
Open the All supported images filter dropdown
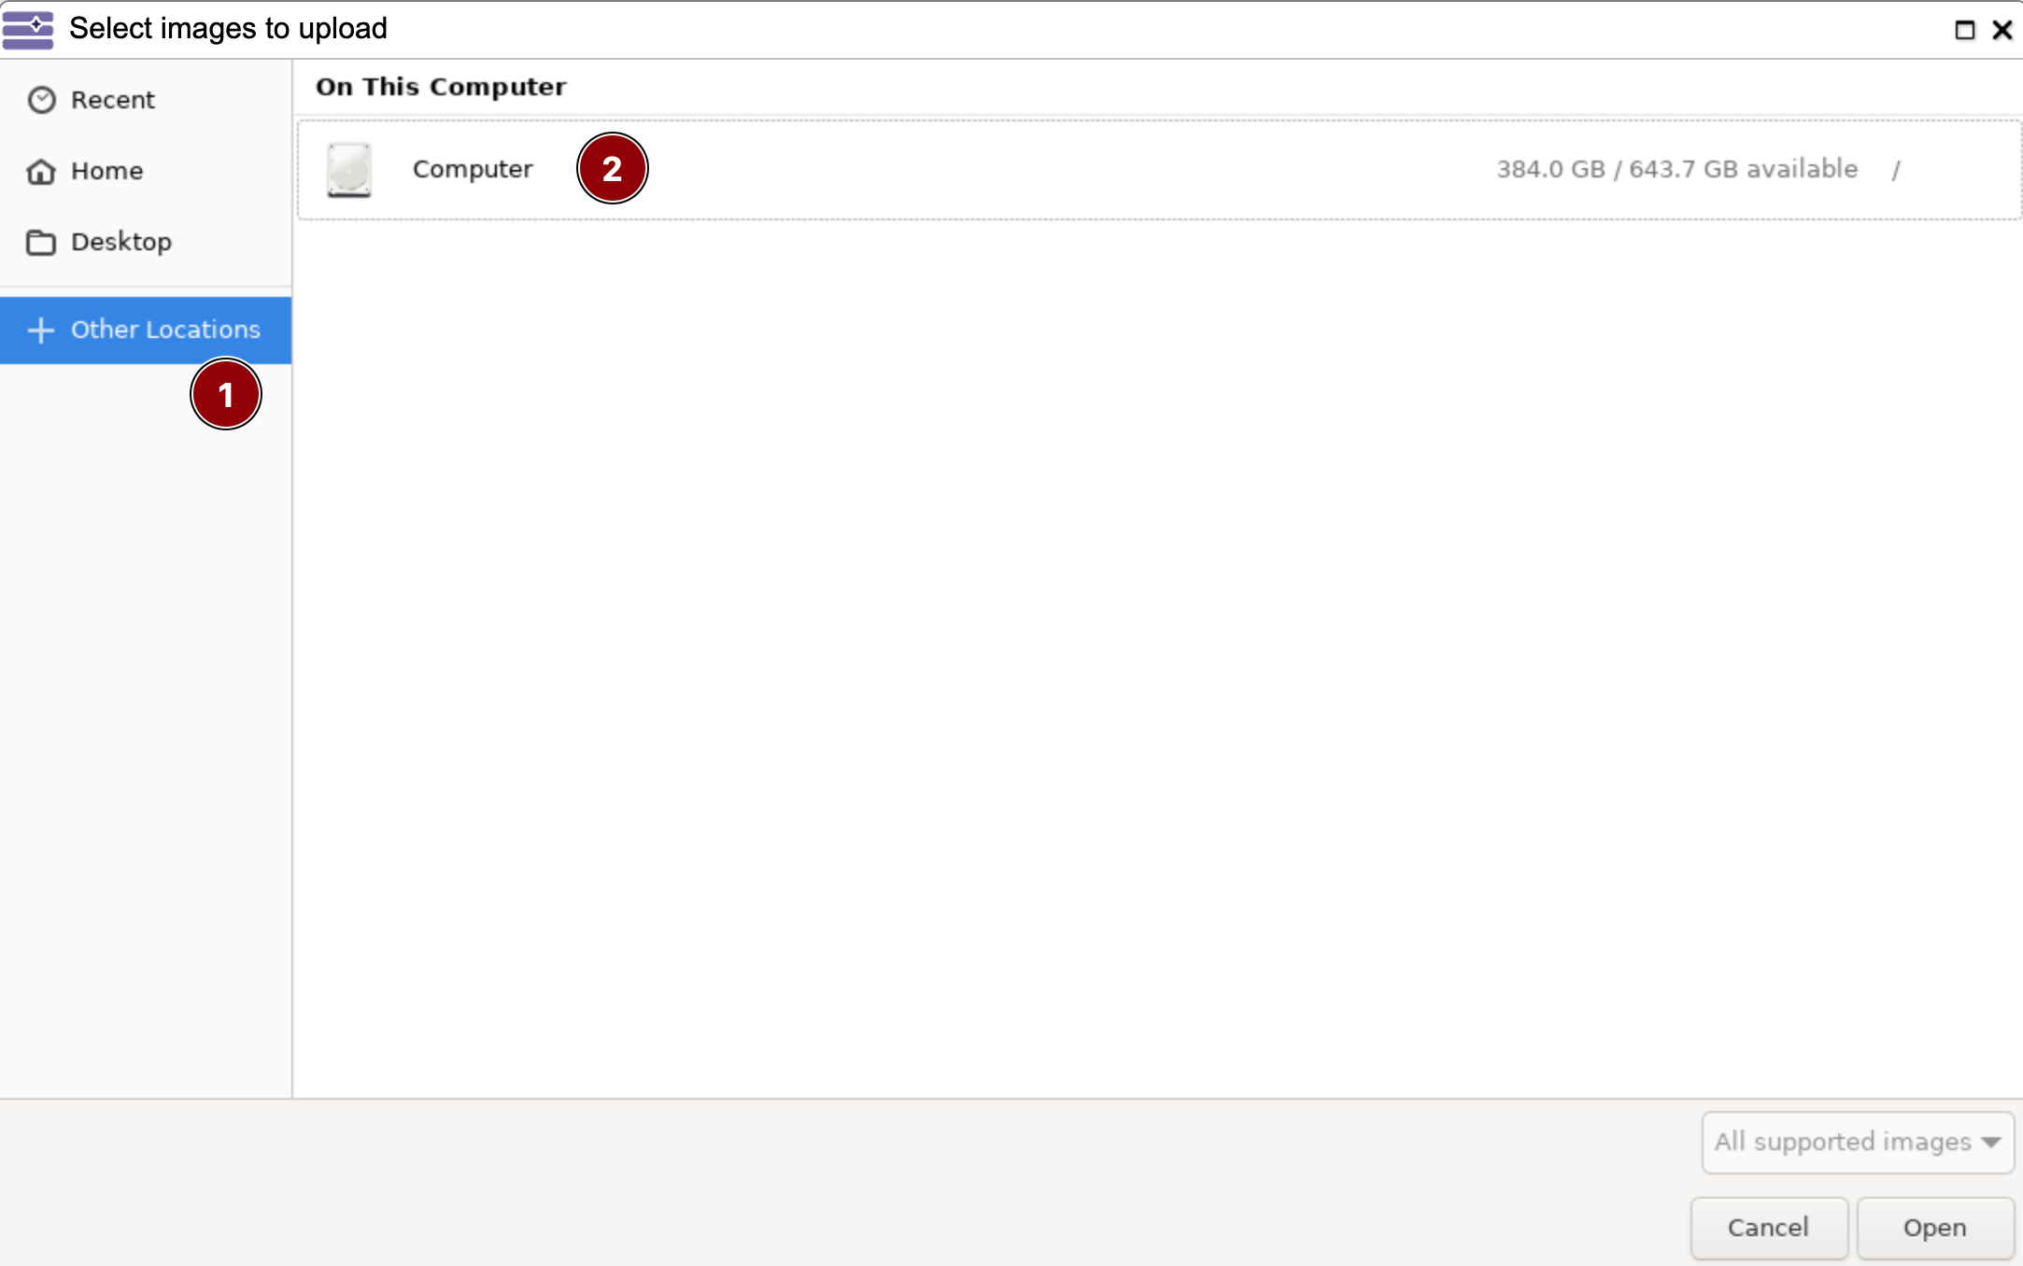(x=1858, y=1142)
